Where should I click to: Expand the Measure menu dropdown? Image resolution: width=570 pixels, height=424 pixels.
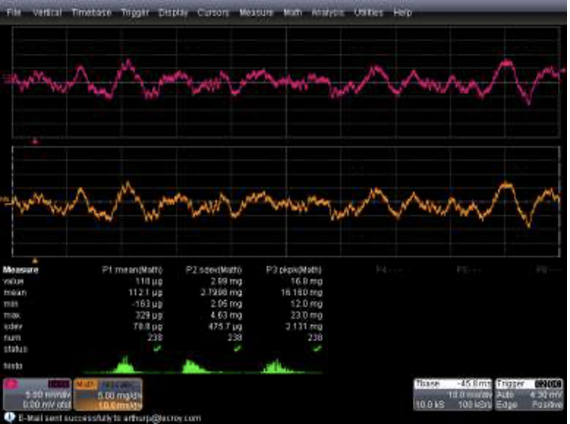point(256,13)
